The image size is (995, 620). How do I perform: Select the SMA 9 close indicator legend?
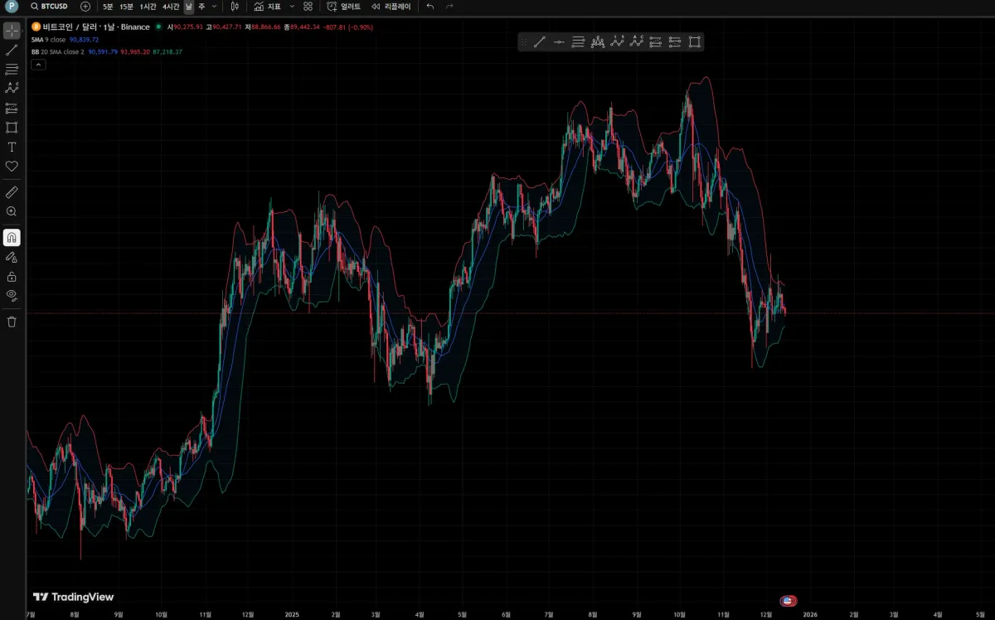click(48, 39)
